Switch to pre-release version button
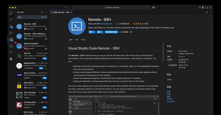Viewport: 221px width, 115px height. [111, 32]
